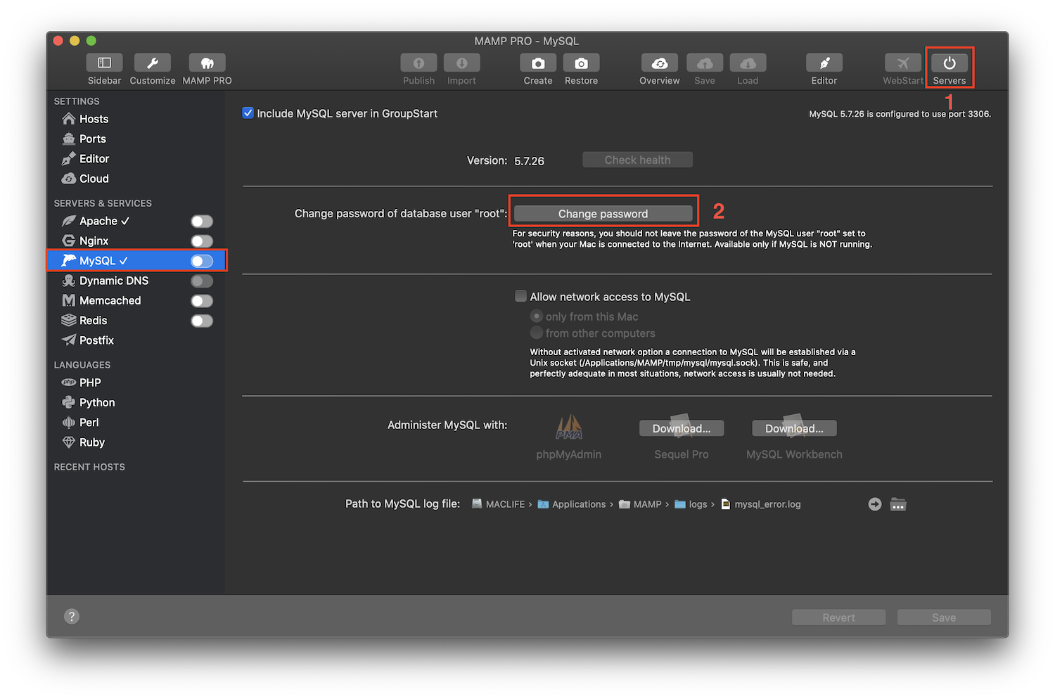
Task: Open the MAMP folder in path breadcrumb
Action: coord(646,504)
